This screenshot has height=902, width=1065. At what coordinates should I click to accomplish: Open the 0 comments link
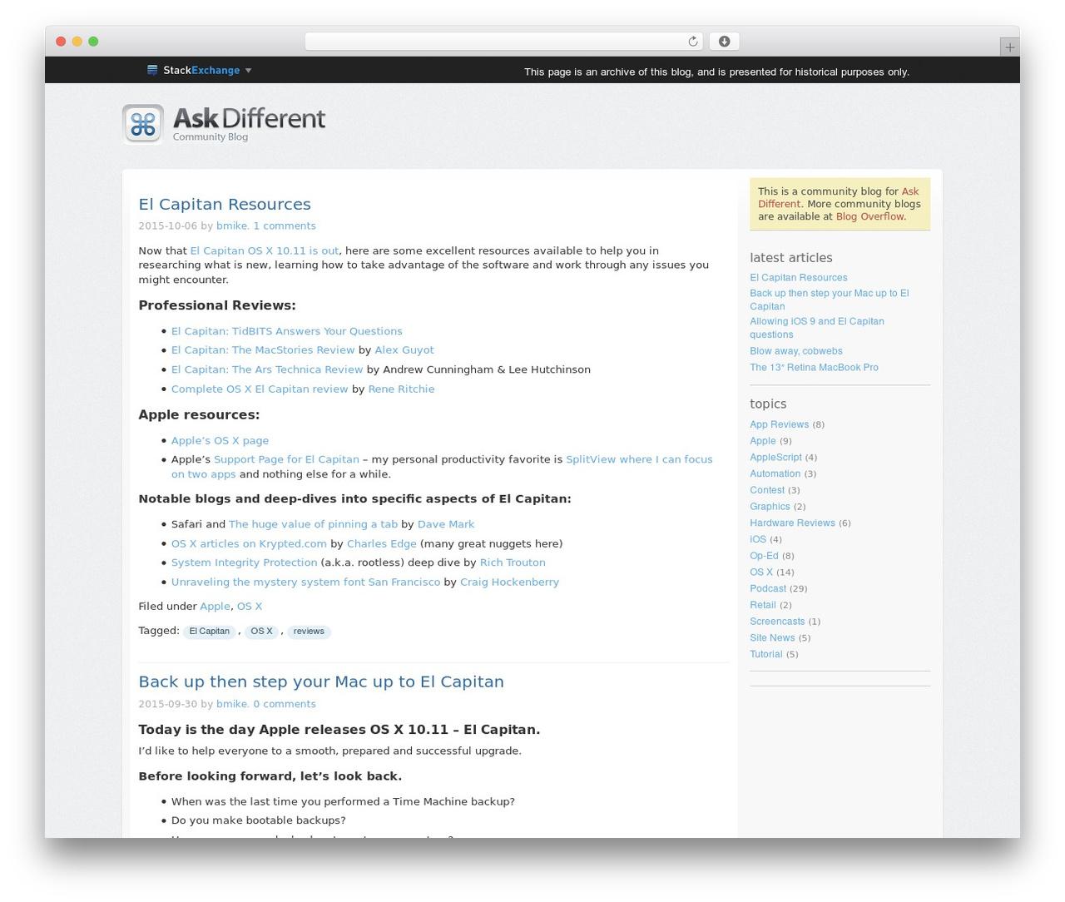point(285,704)
